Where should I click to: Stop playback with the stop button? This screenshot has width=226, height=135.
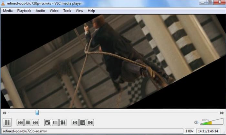[28, 122]
